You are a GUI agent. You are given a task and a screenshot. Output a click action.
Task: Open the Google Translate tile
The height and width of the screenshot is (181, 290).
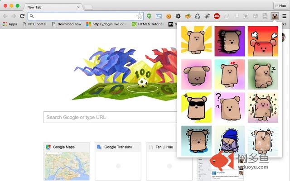tap(118, 162)
